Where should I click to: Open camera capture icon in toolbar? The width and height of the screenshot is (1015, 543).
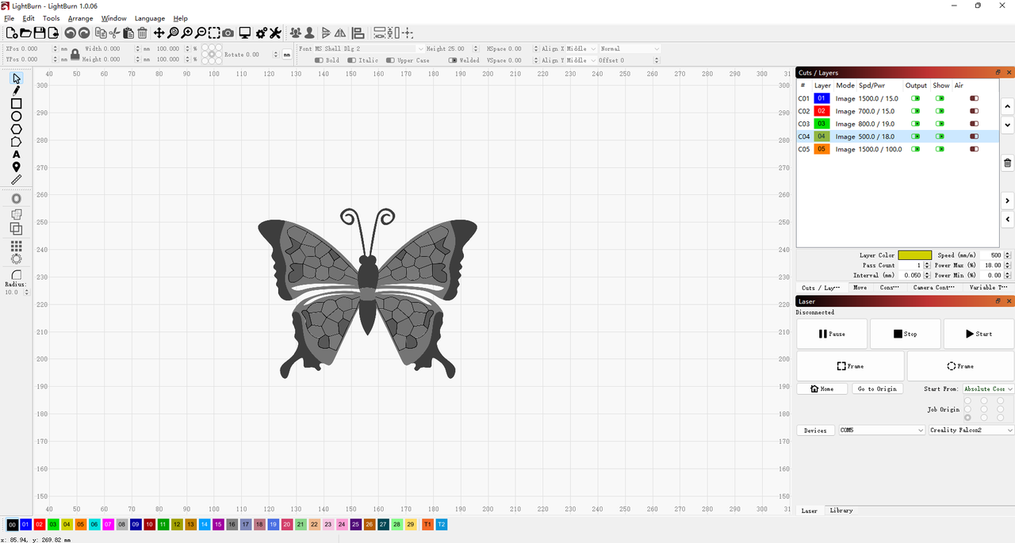(228, 33)
